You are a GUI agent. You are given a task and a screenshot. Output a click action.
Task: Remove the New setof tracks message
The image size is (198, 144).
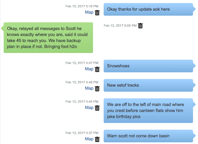[97, 89]
